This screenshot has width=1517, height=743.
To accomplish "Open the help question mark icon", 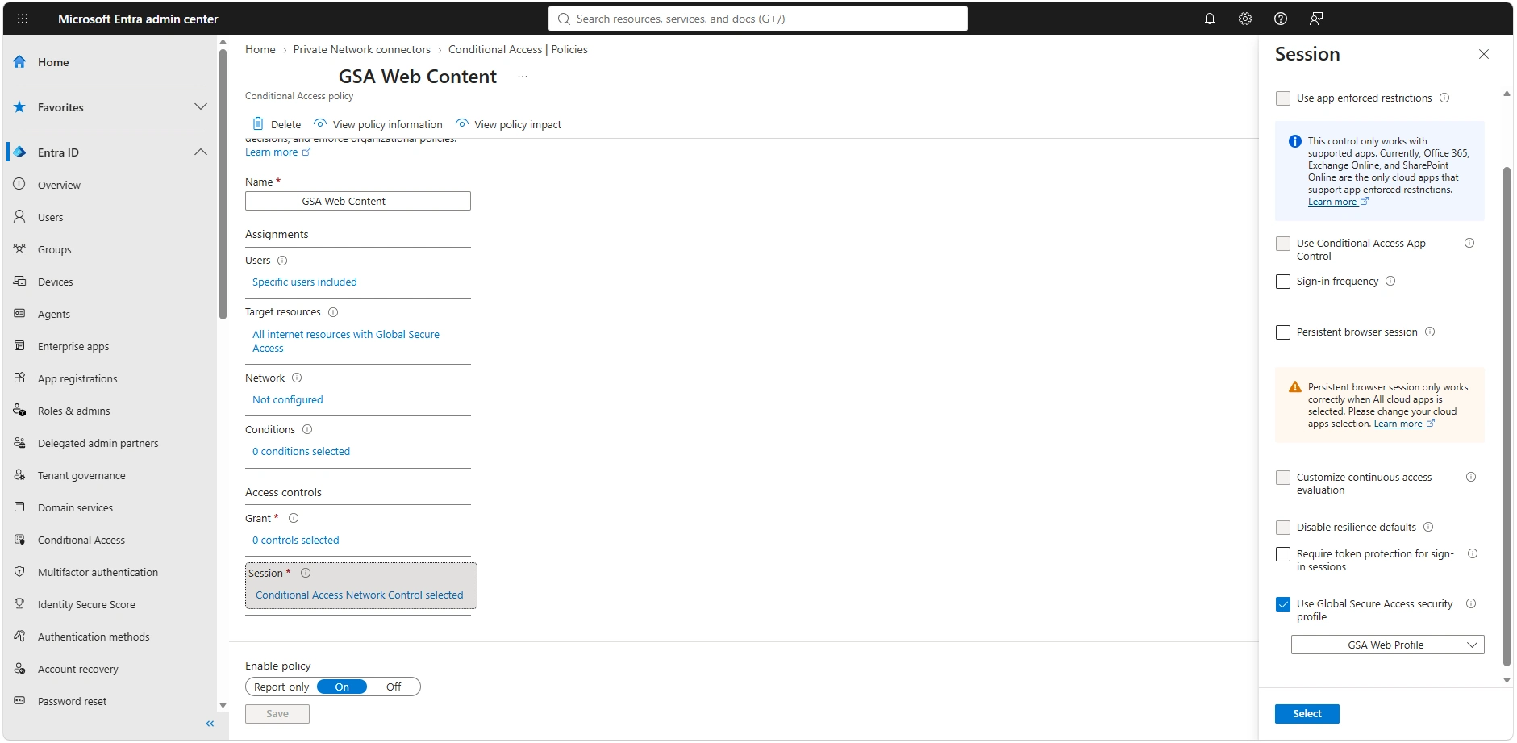I will pyautogui.click(x=1281, y=19).
